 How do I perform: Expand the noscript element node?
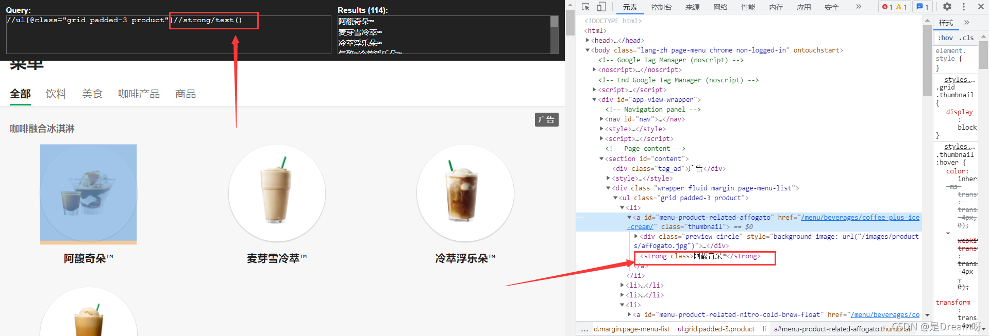tap(594, 69)
